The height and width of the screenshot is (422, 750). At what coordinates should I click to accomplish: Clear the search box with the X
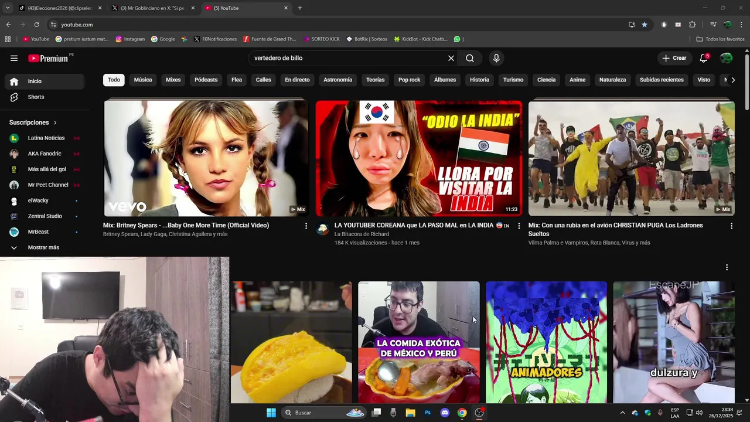pyautogui.click(x=451, y=58)
